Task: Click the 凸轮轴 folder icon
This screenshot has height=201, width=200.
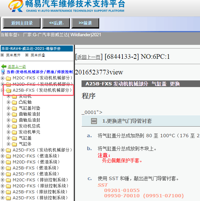Action: coord(14,102)
